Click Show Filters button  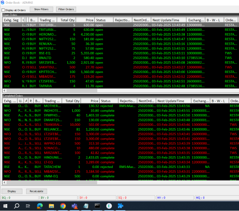click(x=42, y=9)
